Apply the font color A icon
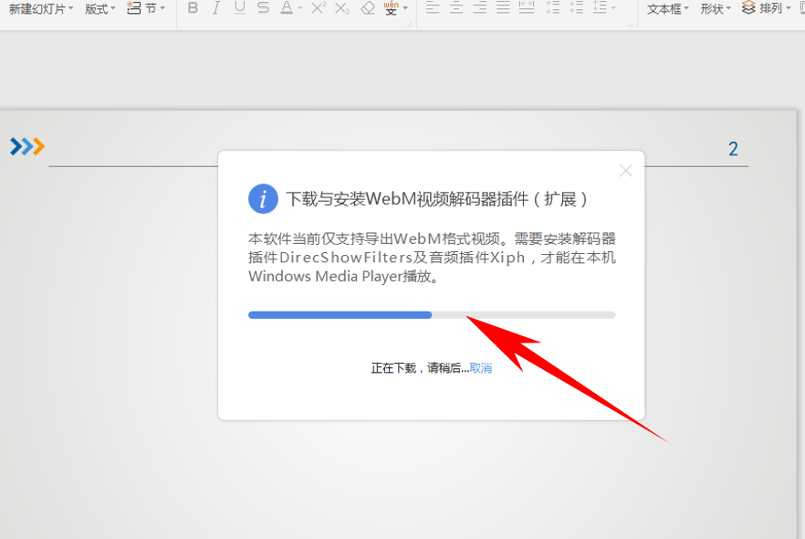The width and height of the screenshot is (805, 539). point(287,7)
